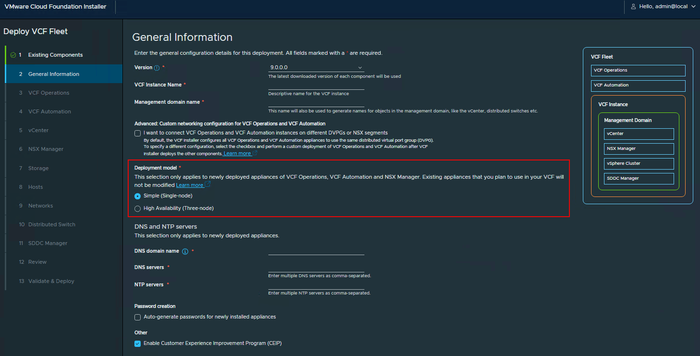The width and height of the screenshot is (700, 356).
Task: Click the Management domain name input field
Action: pyautogui.click(x=316, y=102)
